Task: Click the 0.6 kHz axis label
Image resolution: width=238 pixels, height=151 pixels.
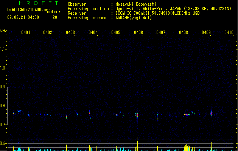Action: pos(3,143)
